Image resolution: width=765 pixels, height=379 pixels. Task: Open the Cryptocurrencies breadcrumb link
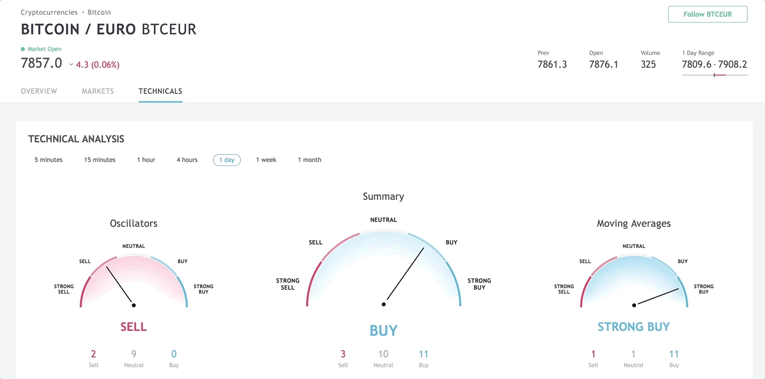(x=49, y=12)
